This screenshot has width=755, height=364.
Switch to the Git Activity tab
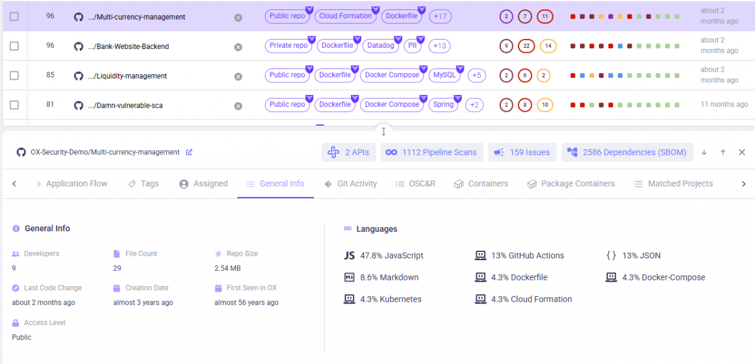click(x=350, y=184)
